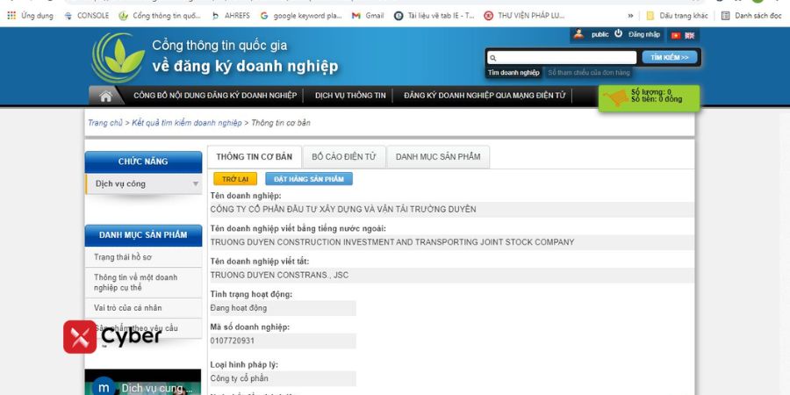Switch language to English flag

point(689,35)
